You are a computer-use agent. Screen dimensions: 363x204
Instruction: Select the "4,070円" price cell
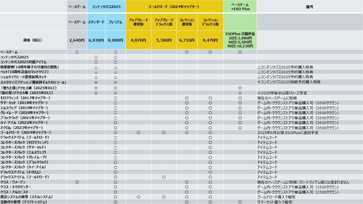[x=138, y=40]
